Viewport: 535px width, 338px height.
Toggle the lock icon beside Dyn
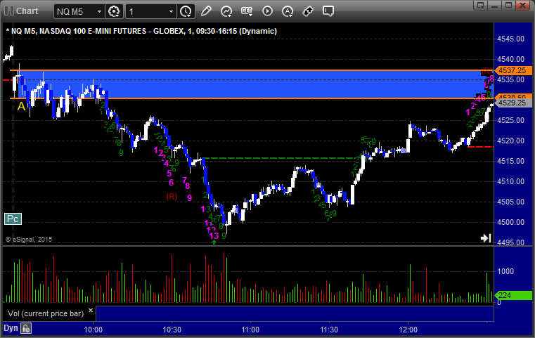tap(26, 328)
